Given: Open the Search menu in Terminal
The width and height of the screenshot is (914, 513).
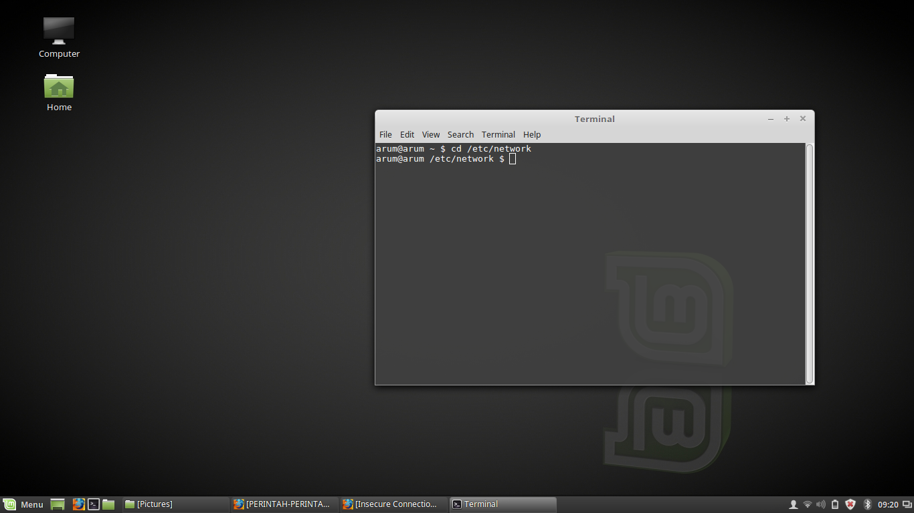Looking at the screenshot, I should pyautogui.click(x=460, y=134).
